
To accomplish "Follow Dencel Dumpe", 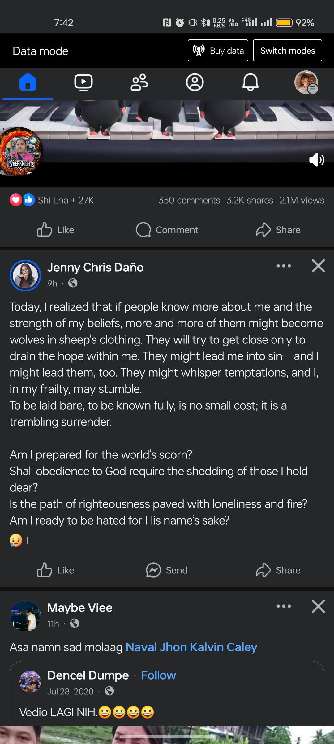I will pos(158,675).
